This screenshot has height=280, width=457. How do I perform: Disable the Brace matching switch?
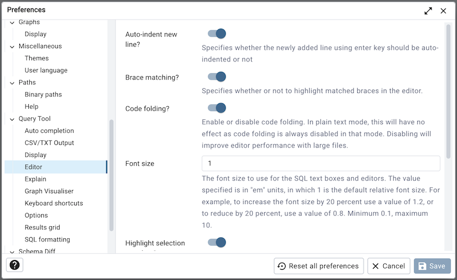tap(217, 77)
